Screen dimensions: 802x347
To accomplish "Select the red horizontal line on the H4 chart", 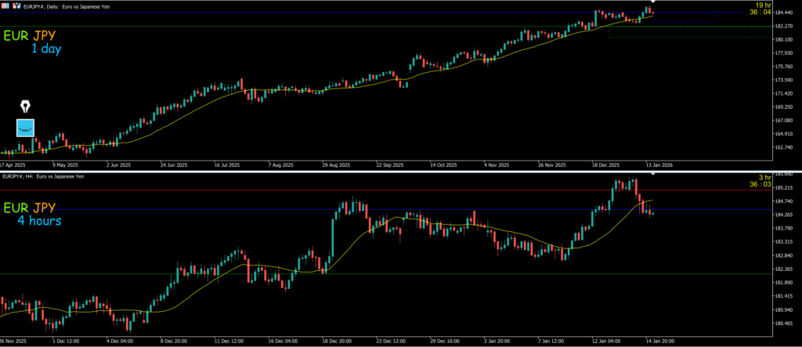I will click(x=313, y=190).
